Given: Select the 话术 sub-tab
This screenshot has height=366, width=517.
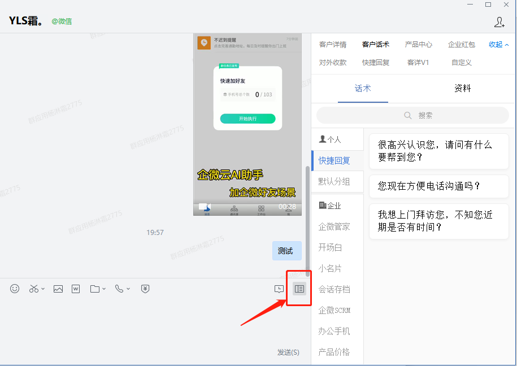Looking at the screenshot, I should (x=363, y=88).
